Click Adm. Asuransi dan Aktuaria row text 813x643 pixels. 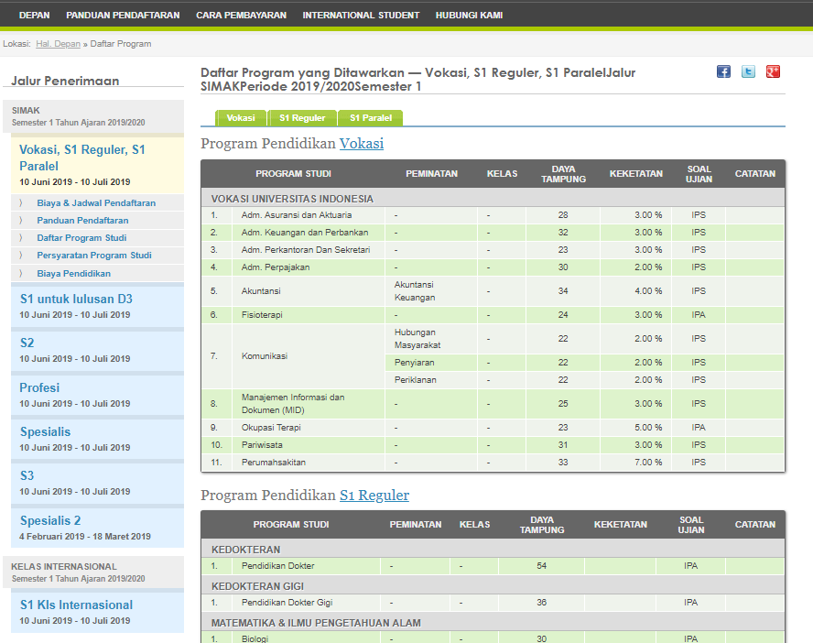[297, 214]
